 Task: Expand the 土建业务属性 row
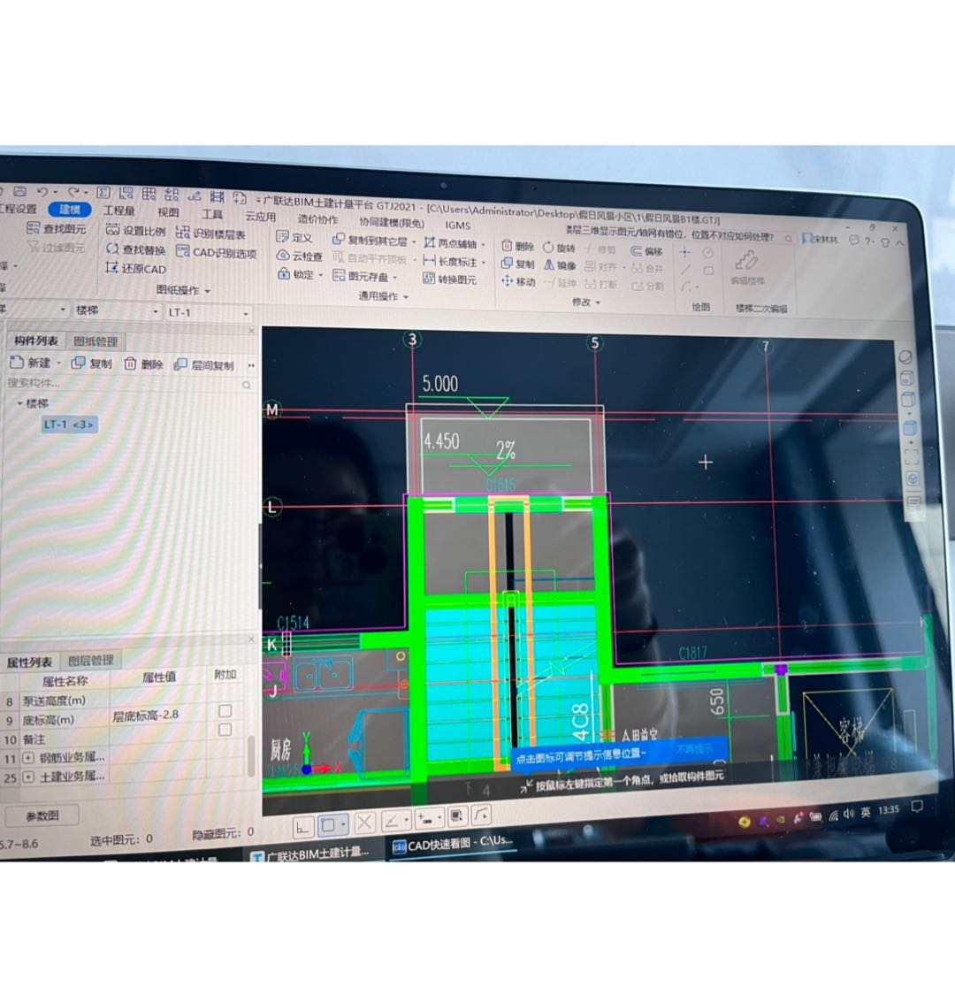pyautogui.click(x=28, y=777)
